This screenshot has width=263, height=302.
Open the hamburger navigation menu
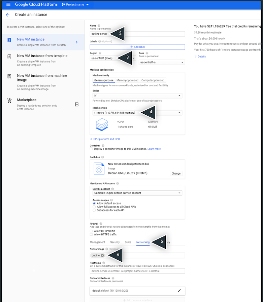click(8, 4)
